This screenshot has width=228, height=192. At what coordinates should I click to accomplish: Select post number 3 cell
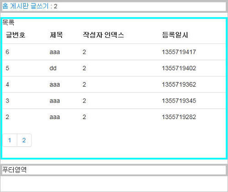7,101
